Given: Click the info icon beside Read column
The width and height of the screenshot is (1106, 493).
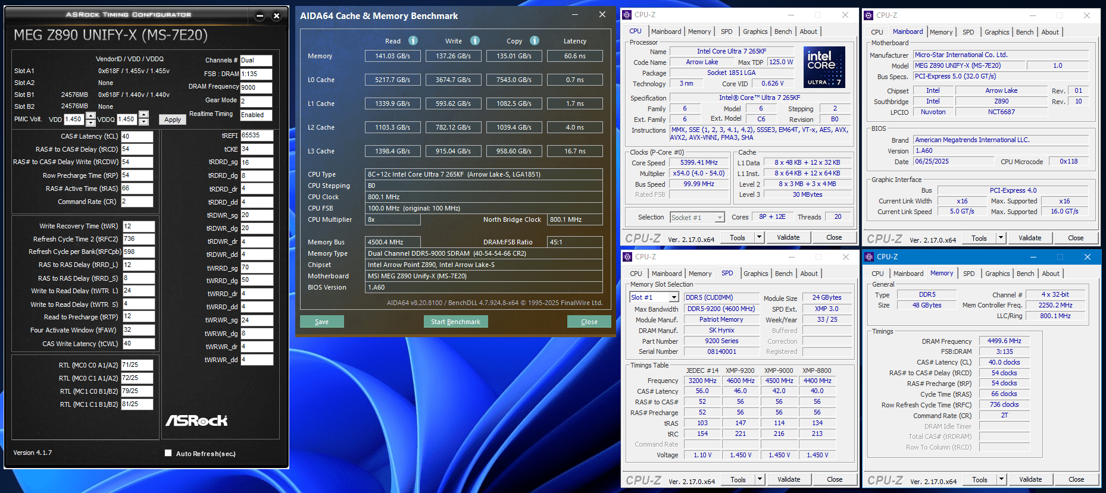Looking at the screenshot, I should click(413, 40).
